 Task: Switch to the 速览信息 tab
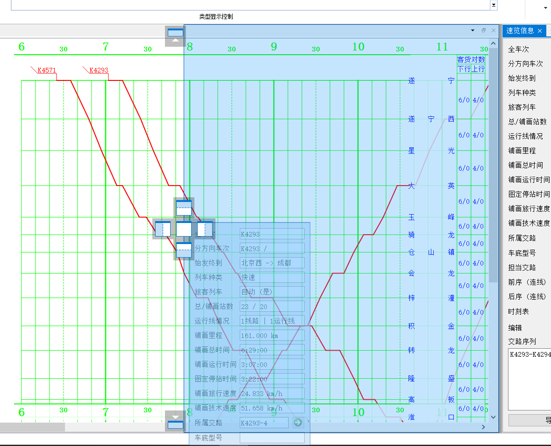tap(520, 31)
